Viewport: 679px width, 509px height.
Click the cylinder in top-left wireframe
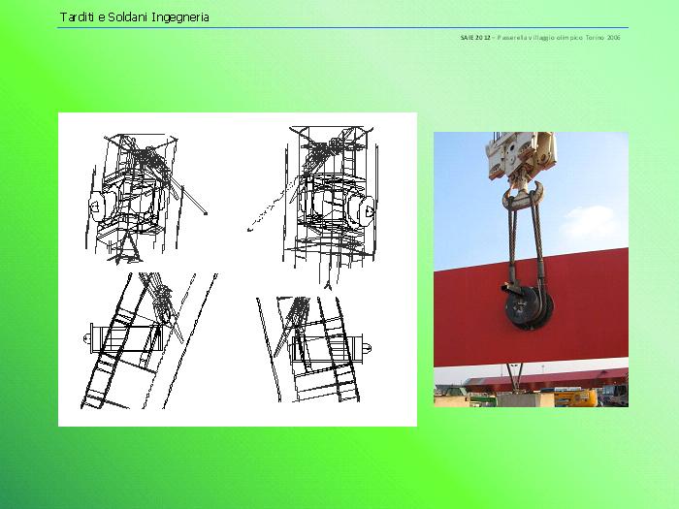pyautogui.click(x=100, y=207)
